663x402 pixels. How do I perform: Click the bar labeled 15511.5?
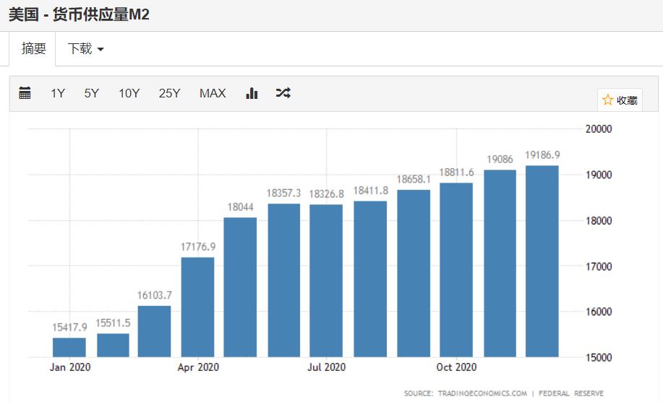click(113, 346)
